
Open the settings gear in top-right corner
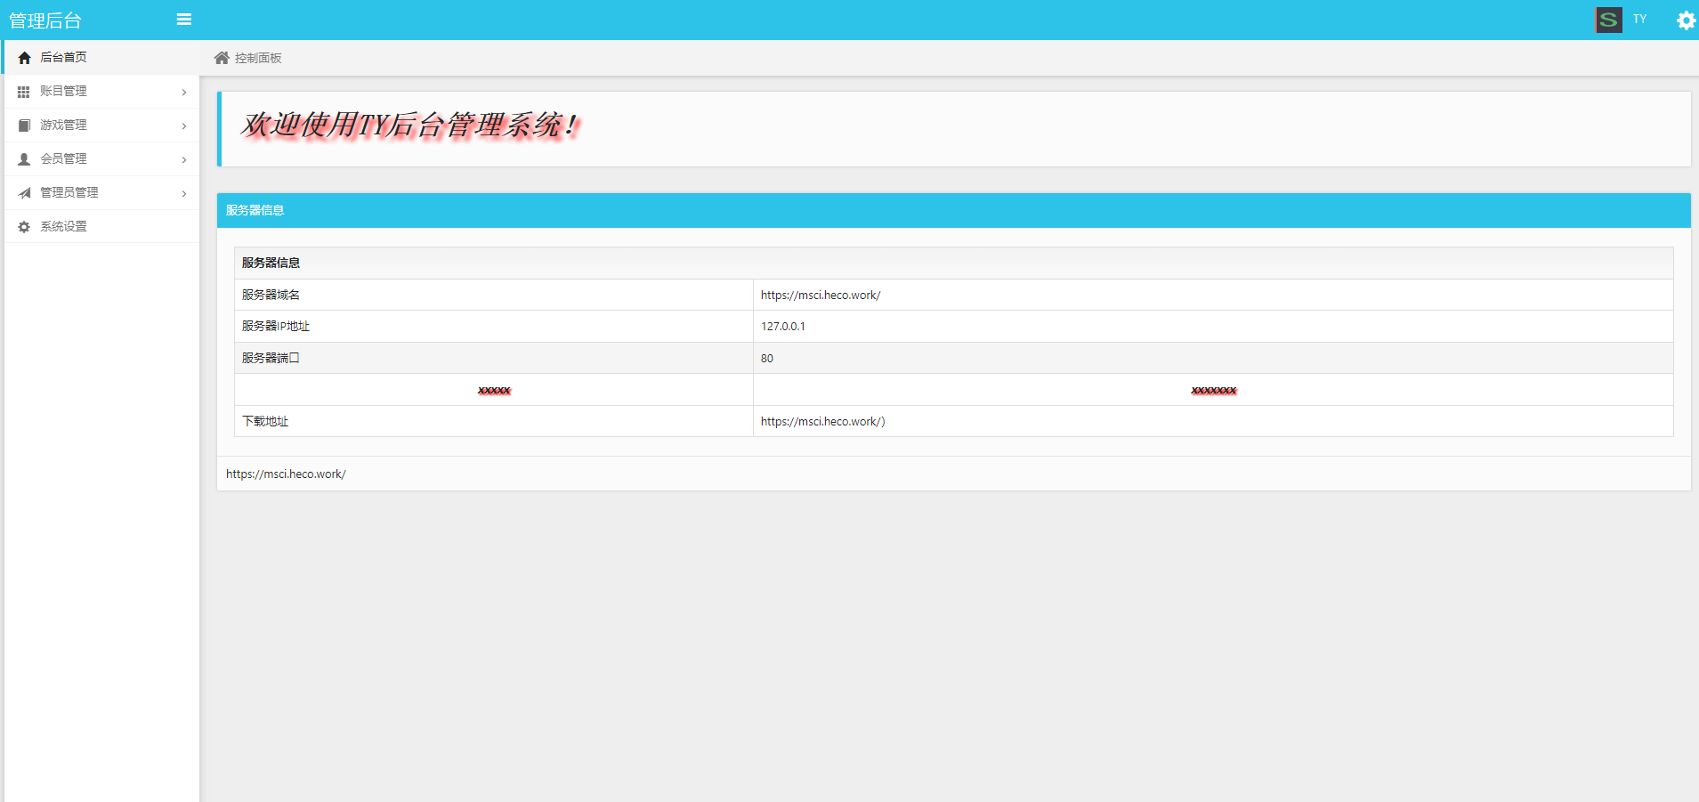[1686, 20]
